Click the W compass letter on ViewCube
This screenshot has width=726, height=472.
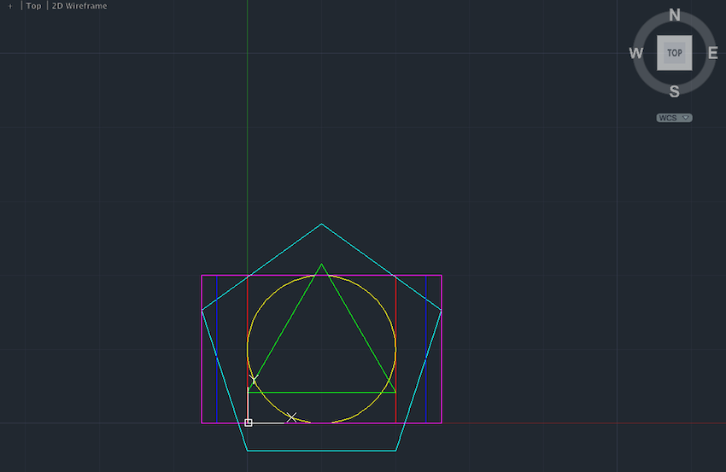[636, 53]
